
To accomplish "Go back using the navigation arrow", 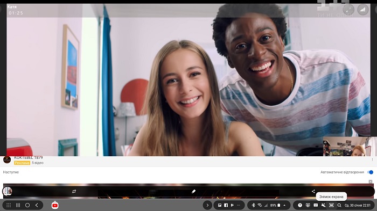I will [37, 205].
